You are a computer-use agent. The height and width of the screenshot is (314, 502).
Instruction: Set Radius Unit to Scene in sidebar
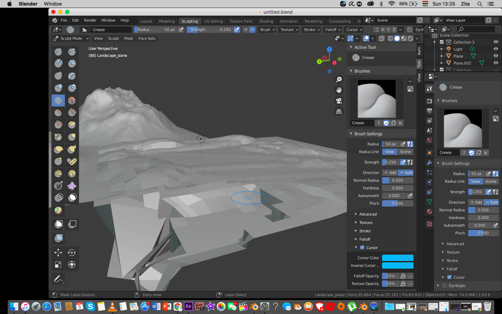tap(405, 152)
